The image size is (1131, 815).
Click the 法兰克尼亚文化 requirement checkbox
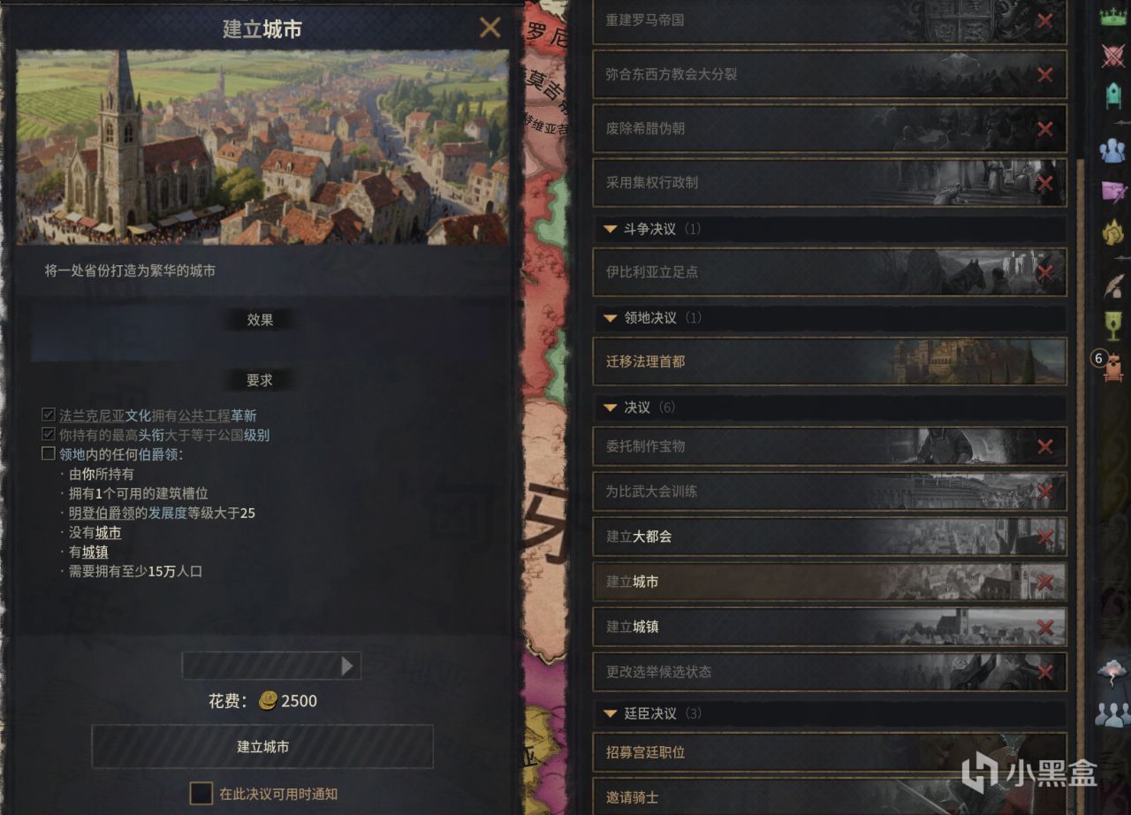[49, 415]
